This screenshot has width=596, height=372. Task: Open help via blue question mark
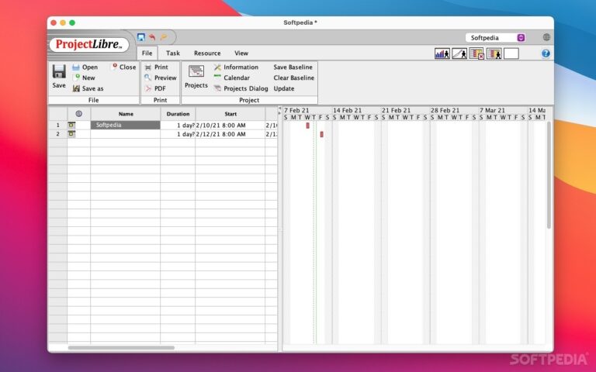(x=546, y=53)
